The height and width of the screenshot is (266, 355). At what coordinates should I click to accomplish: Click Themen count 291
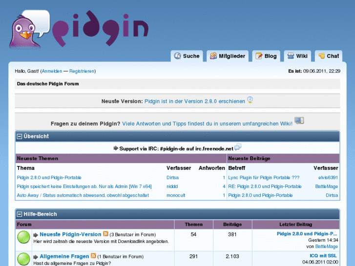click(x=193, y=256)
